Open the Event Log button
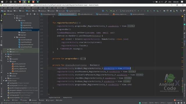Image resolution: width=186 pixels, height=104 pixels. [x=178, y=100]
